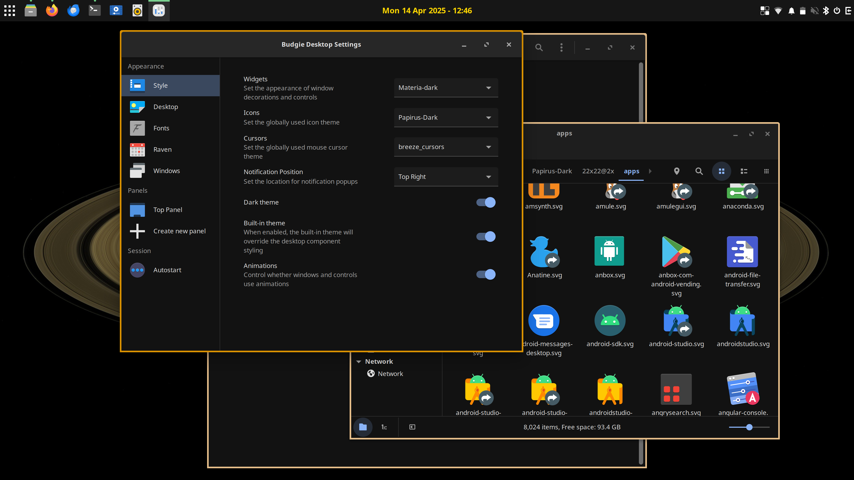Select the anbox.svg file
Screen dimensions: 854x480
click(610, 257)
